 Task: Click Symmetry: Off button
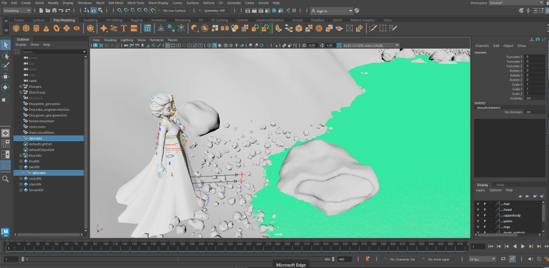pyautogui.click(x=214, y=11)
